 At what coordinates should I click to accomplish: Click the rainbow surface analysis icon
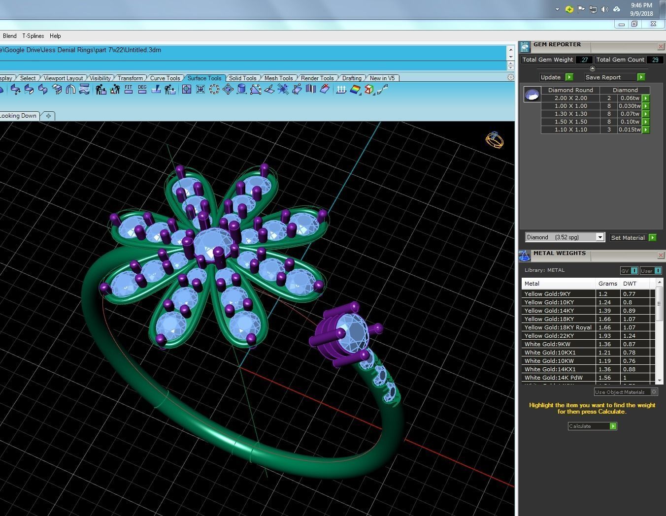(x=355, y=89)
